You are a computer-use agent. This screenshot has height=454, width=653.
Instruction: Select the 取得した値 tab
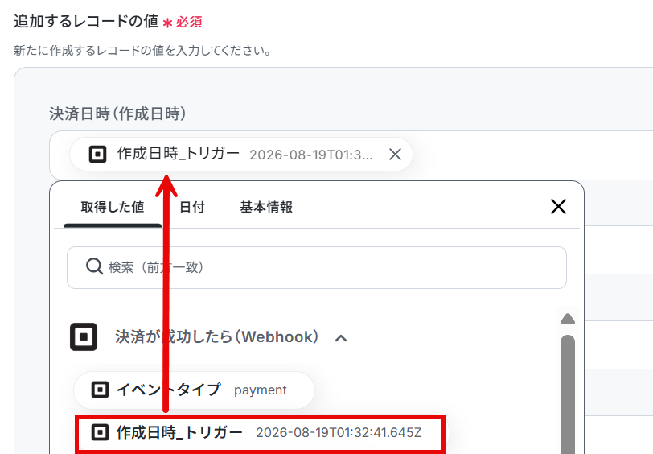113,207
